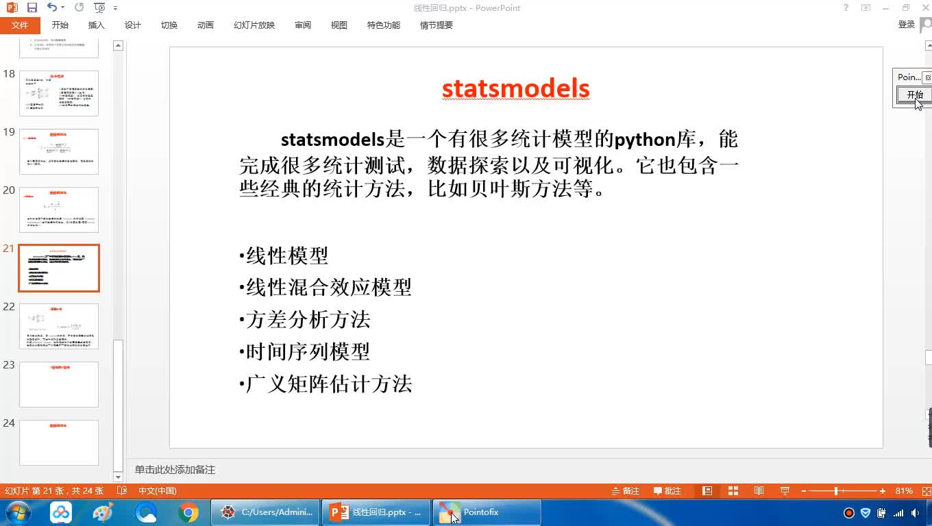This screenshot has height=526, width=932.
Task: Toggle the 批注 comments pane
Action: 667,491
